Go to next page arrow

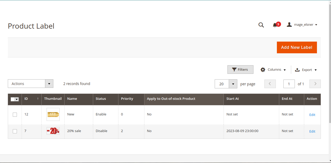[315, 84]
